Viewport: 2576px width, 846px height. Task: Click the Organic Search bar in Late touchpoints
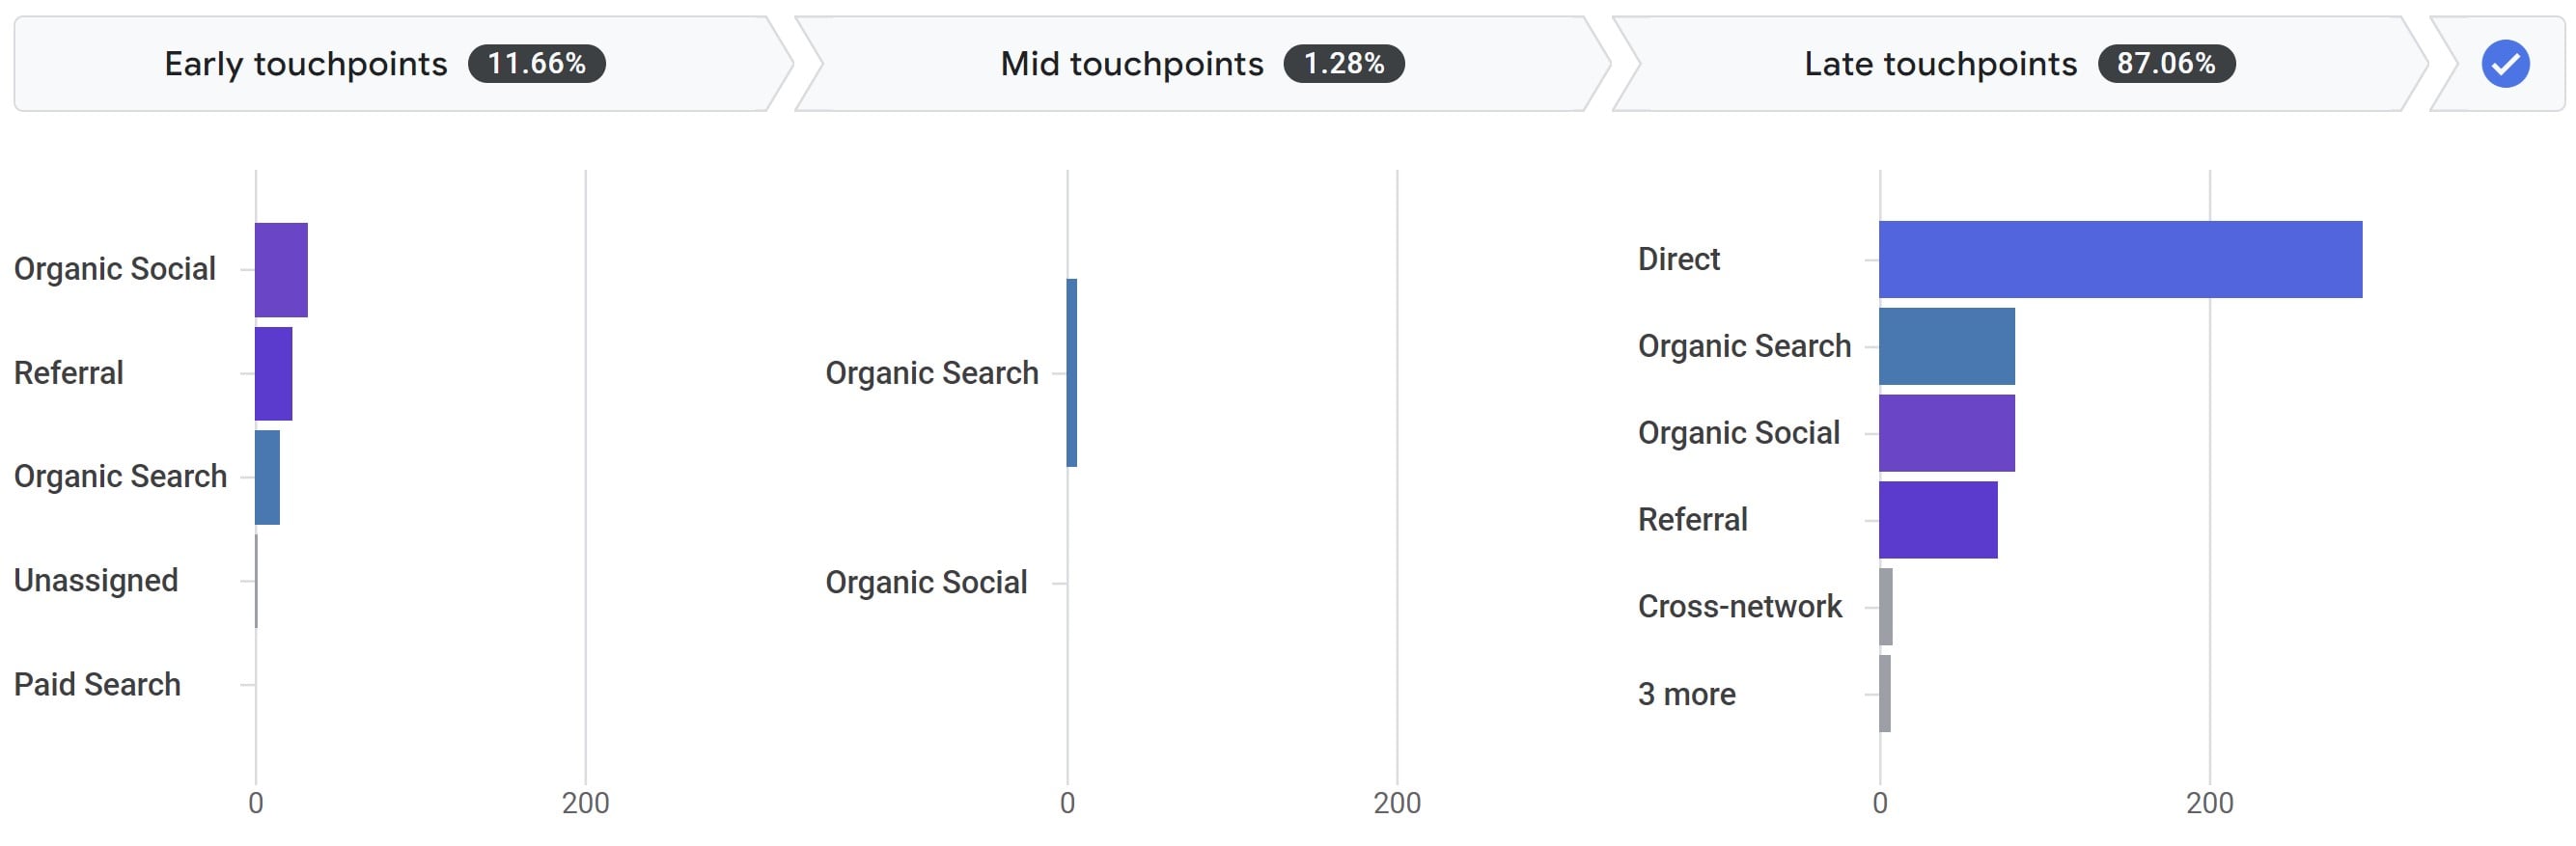click(1946, 346)
